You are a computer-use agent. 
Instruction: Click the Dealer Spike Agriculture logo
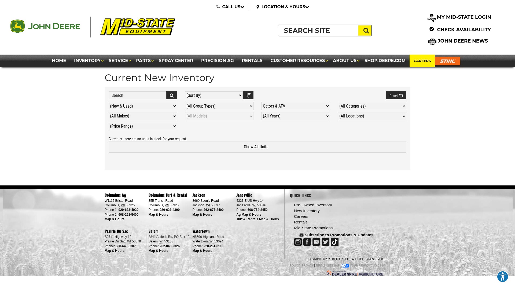pyautogui.click(x=355, y=273)
